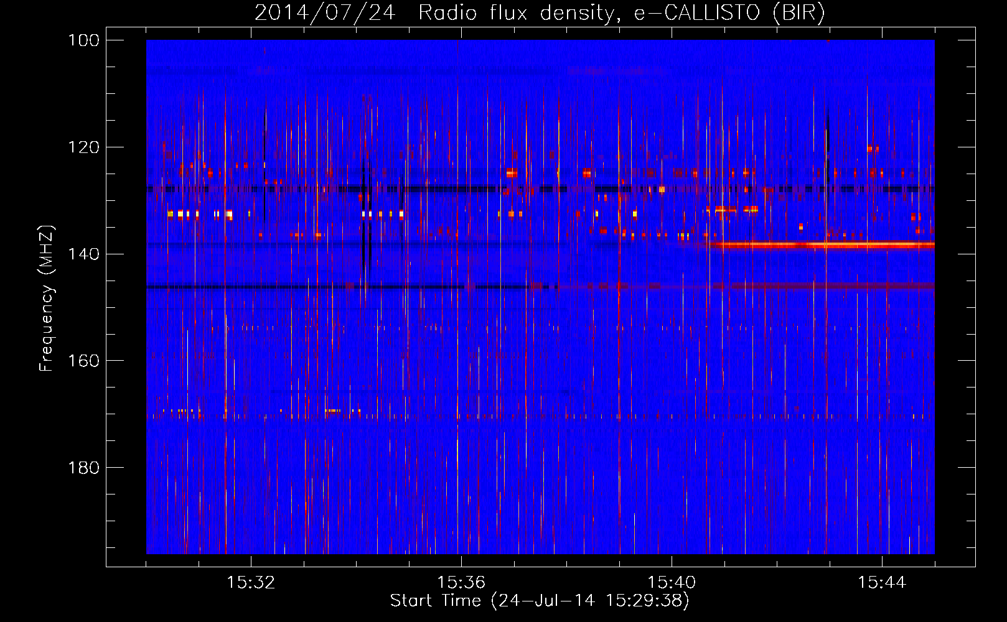Click the plot title '2014/07/24 Radio flux density'
The height and width of the screenshot is (622, 1007).
pyautogui.click(x=540, y=12)
